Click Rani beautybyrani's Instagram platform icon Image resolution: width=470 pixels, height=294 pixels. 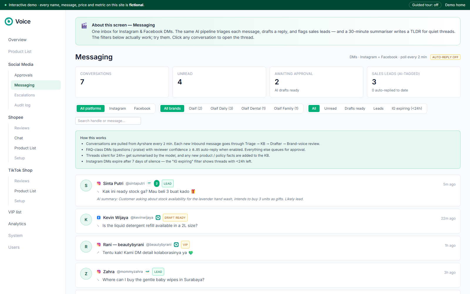coord(99,245)
